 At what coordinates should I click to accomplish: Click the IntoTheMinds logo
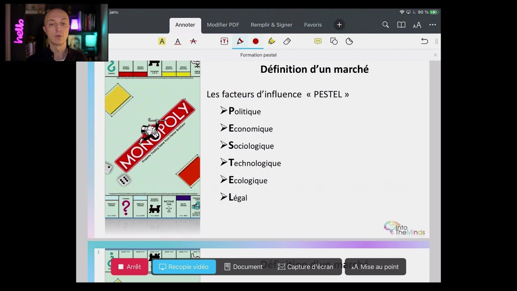pyautogui.click(x=404, y=228)
